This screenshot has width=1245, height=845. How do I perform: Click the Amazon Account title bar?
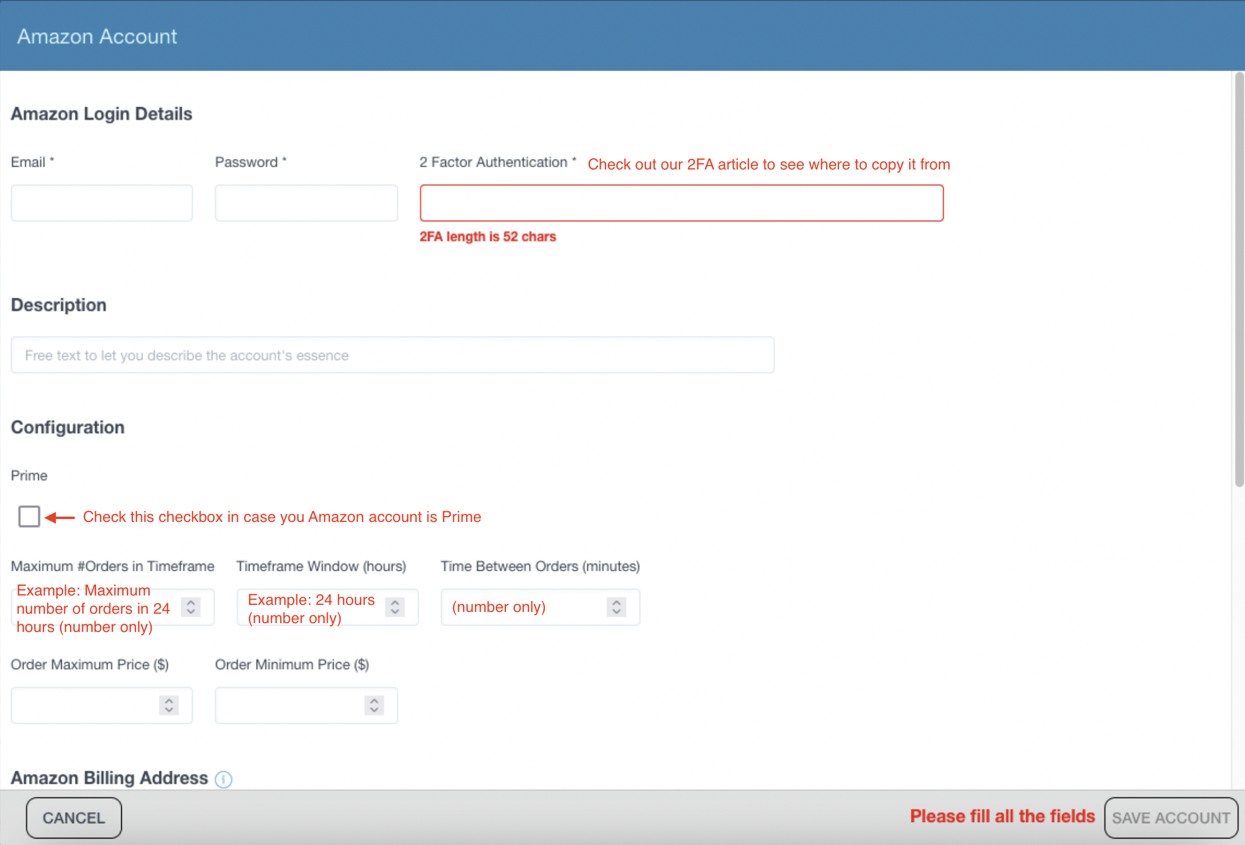tap(96, 36)
